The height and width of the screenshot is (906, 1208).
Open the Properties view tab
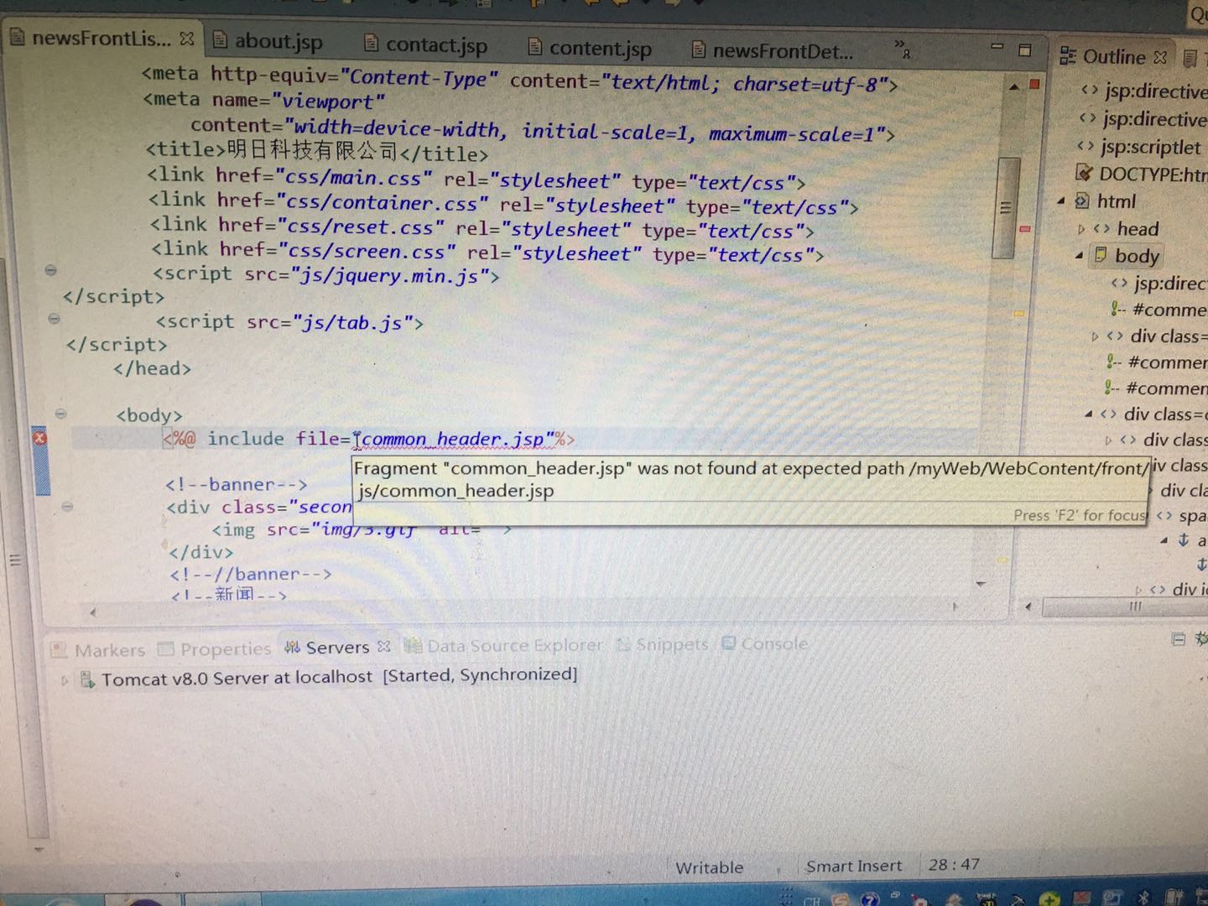click(x=215, y=648)
